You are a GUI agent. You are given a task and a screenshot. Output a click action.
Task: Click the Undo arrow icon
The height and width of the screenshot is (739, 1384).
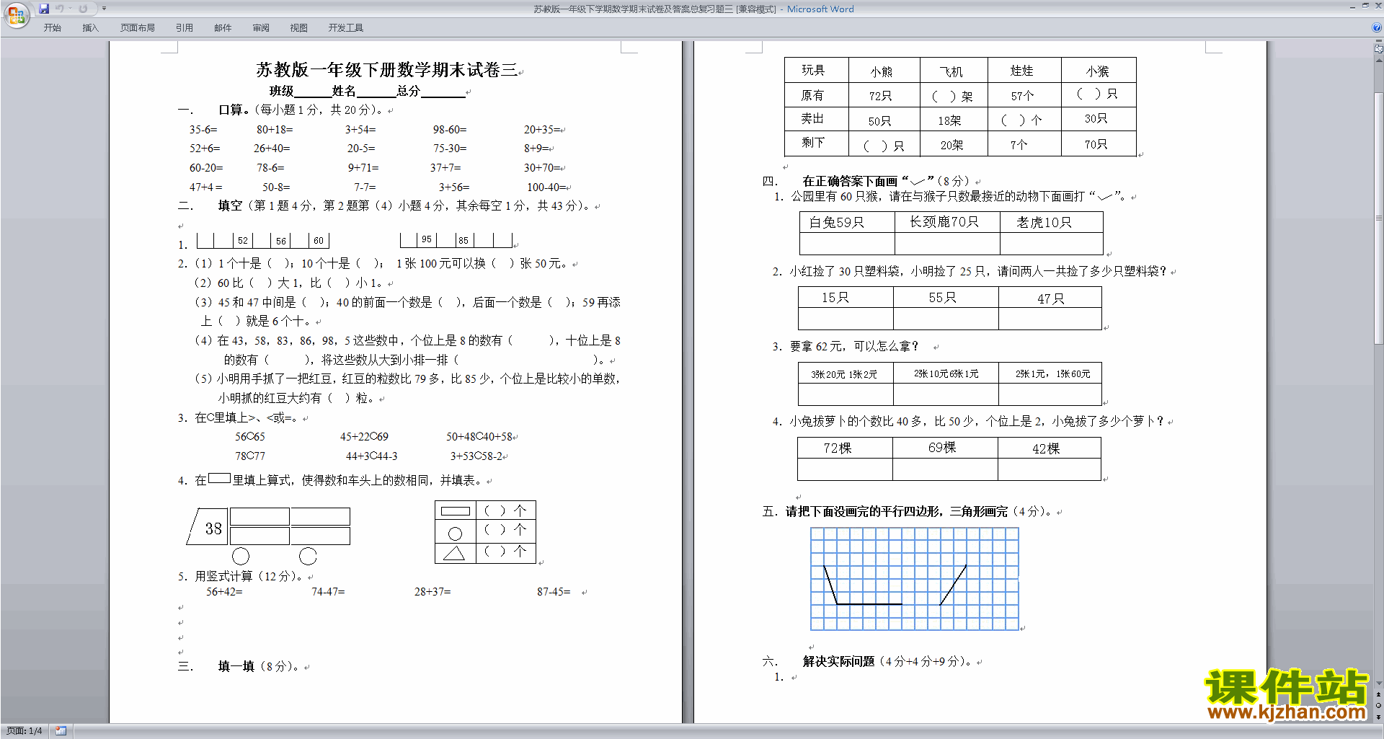point(59,9)
